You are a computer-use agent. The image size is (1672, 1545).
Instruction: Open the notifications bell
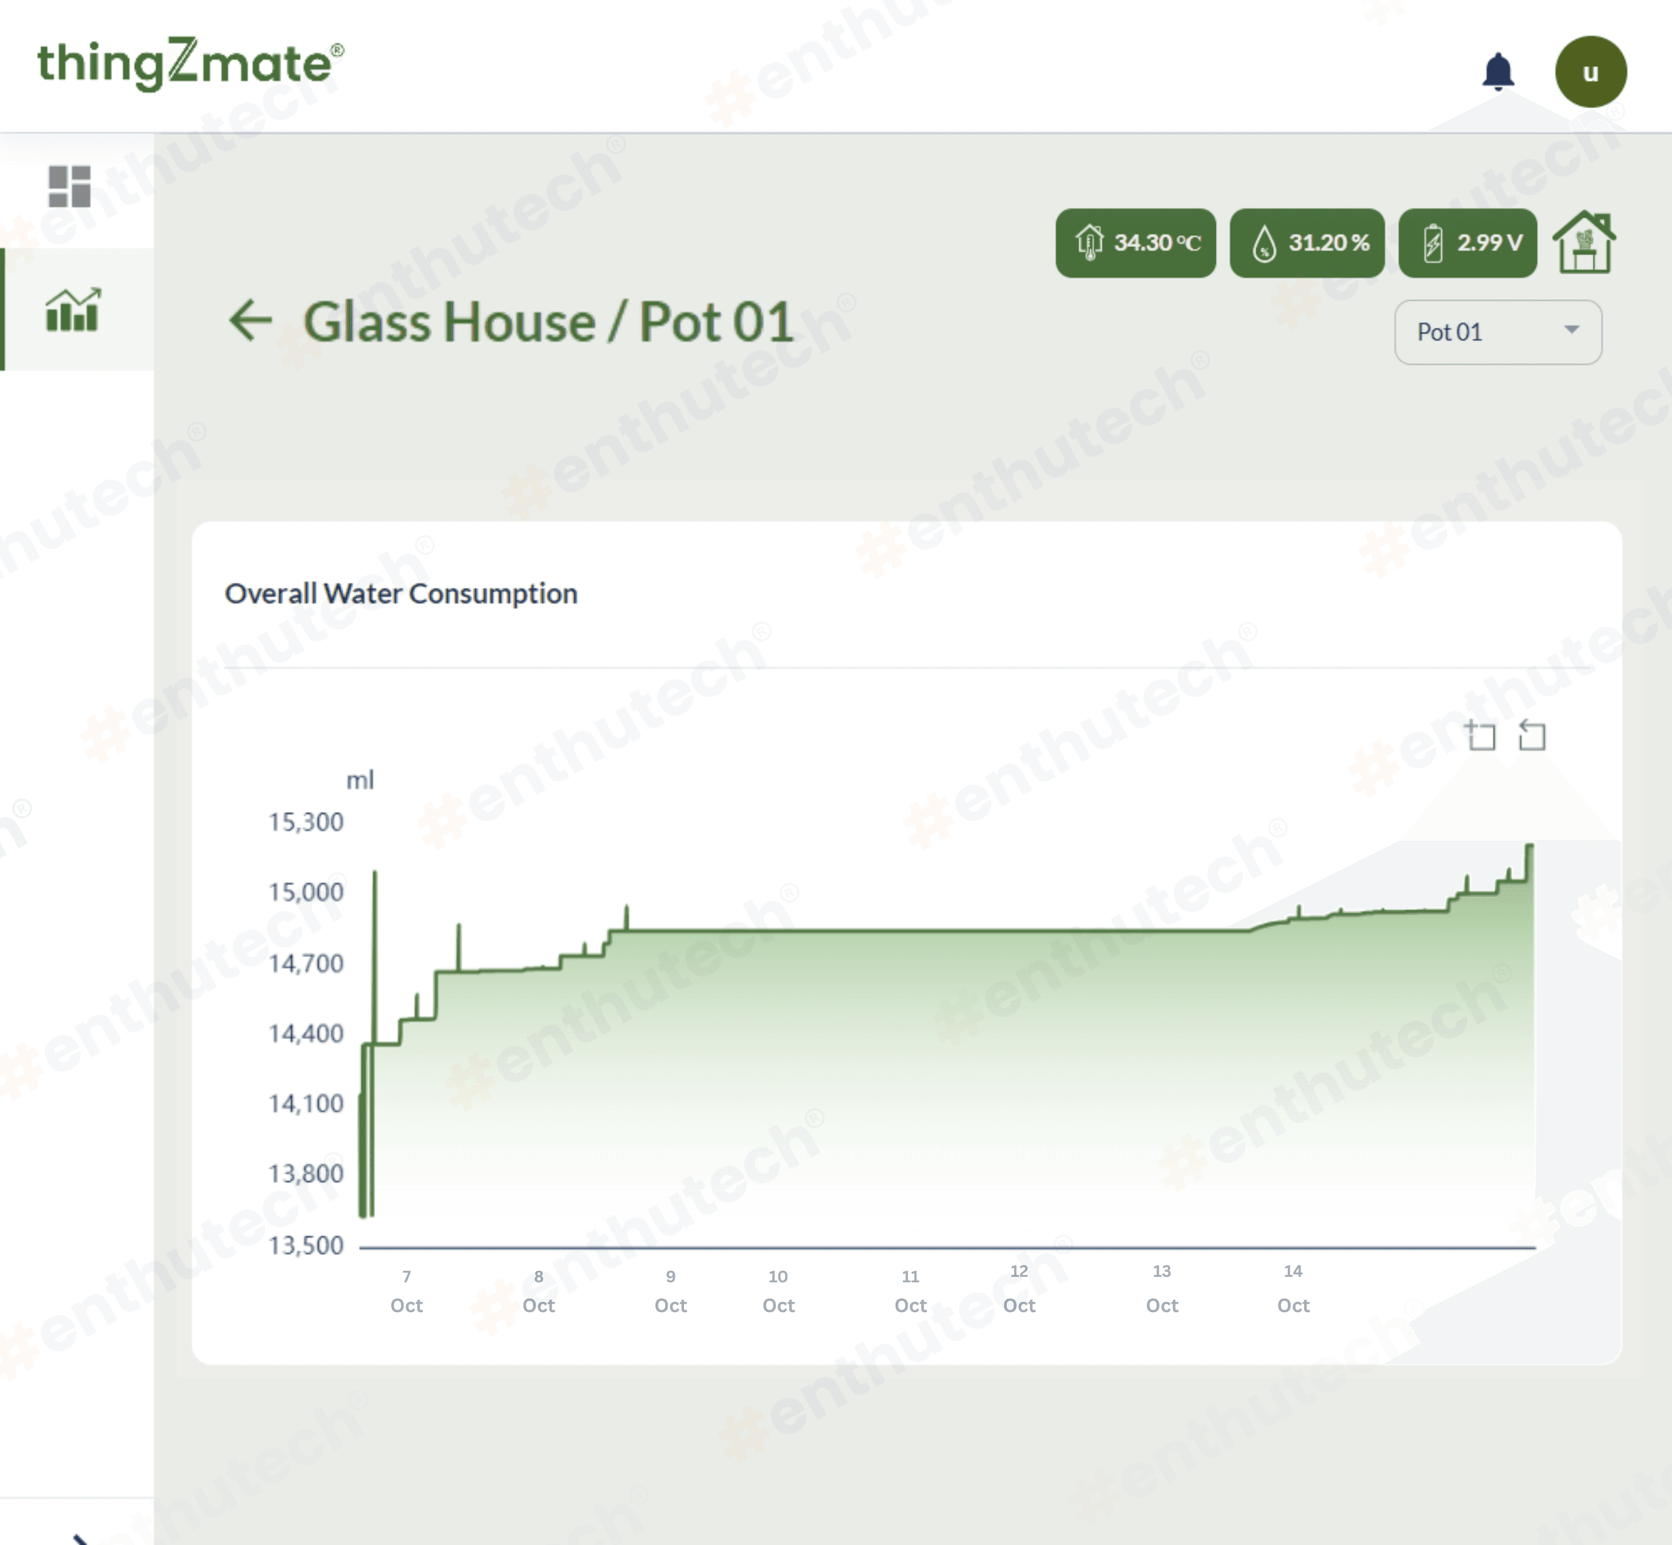click(1498, 72)
